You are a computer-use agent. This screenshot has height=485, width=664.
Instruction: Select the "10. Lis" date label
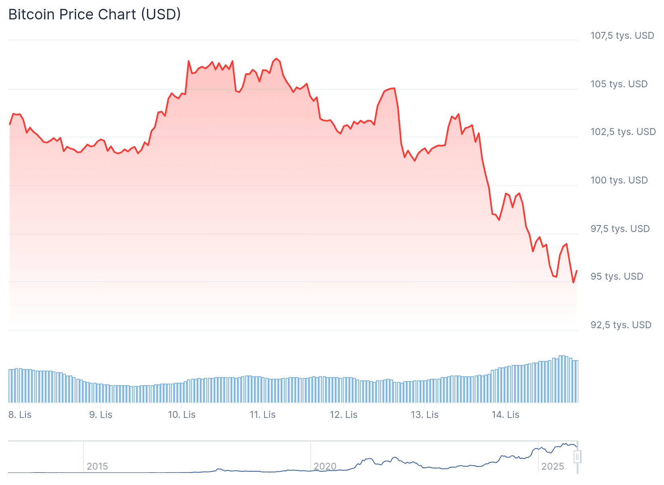coord(182,415)
